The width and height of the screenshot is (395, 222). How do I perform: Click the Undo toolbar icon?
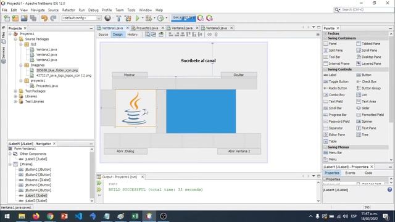[x=44, y=18]
